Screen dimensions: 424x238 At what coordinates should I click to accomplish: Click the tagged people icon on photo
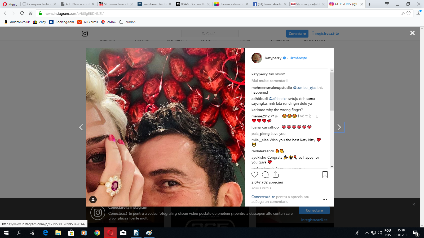pyautogui.click(x=93, y=200)
